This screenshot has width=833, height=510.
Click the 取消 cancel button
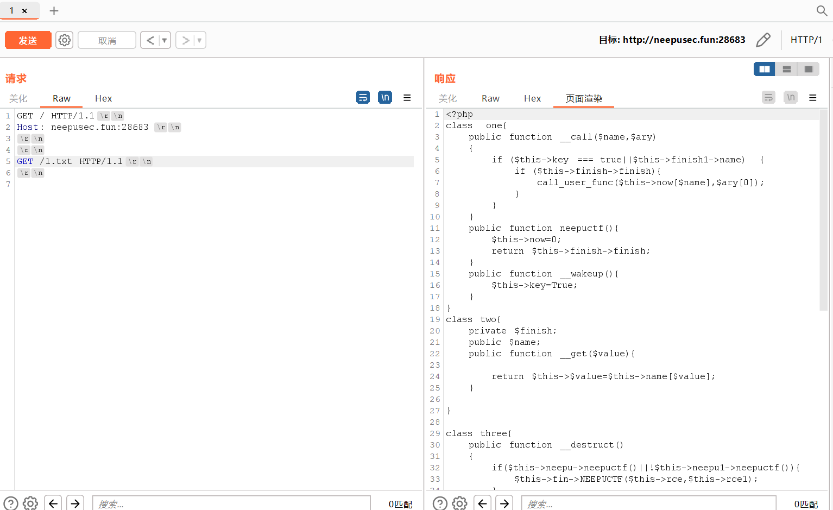(x=107, y=40)
